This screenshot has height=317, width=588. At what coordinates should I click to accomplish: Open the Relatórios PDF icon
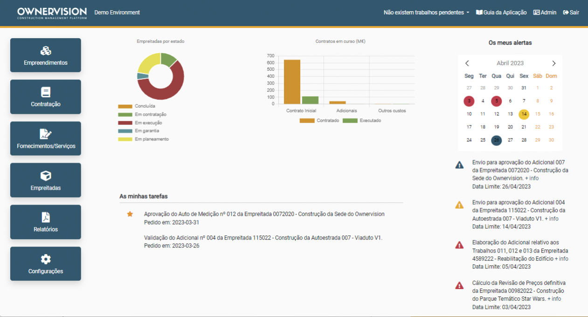[x=46, y=217]
